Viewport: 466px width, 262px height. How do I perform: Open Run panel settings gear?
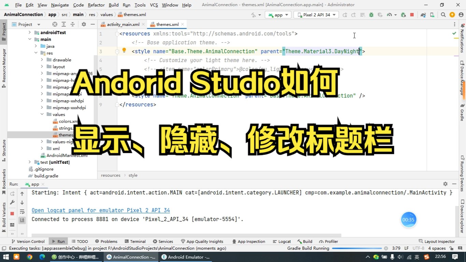coord(445,184)
